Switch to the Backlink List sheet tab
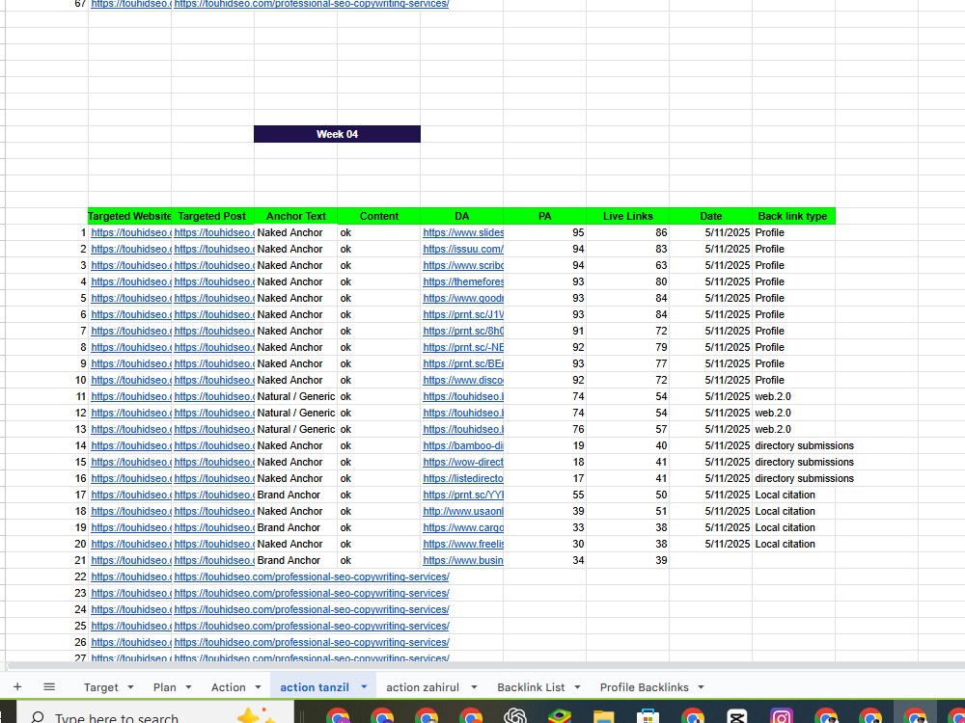The image size is (965, 723). point(531,687)
